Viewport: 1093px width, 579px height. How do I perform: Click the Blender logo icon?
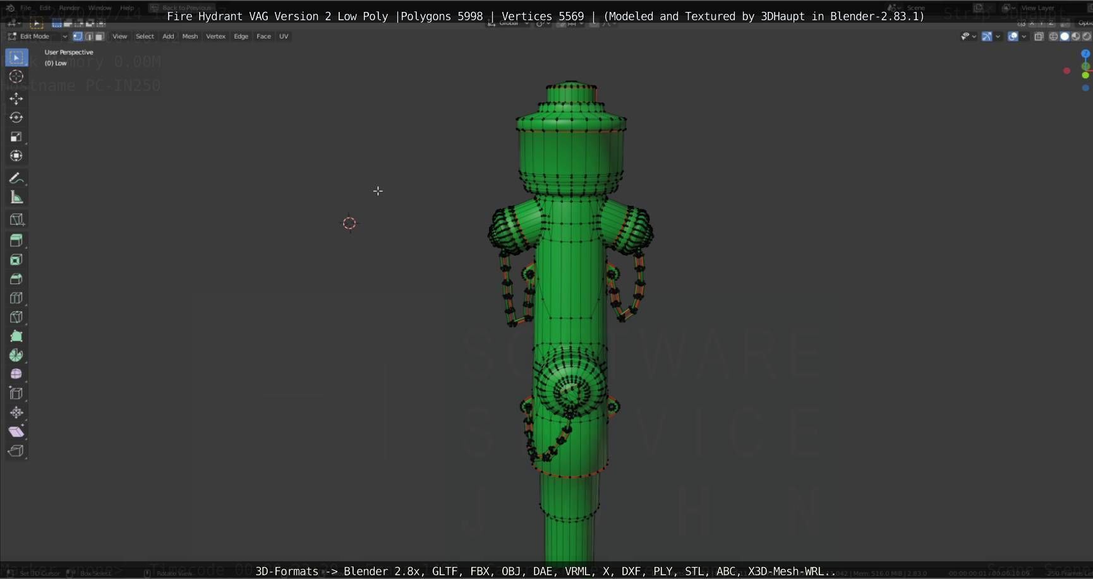(x=10, y=8)
